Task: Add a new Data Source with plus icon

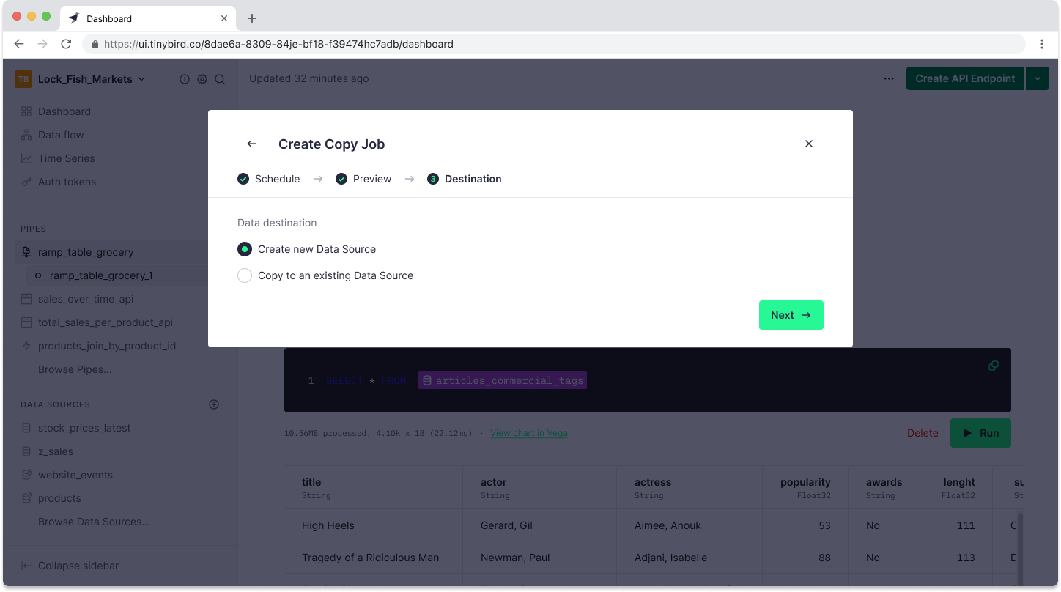Action: pyautogui.click(x=214, y=404)
